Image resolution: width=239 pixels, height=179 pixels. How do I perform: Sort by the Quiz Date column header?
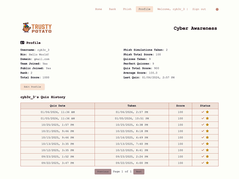57,106
